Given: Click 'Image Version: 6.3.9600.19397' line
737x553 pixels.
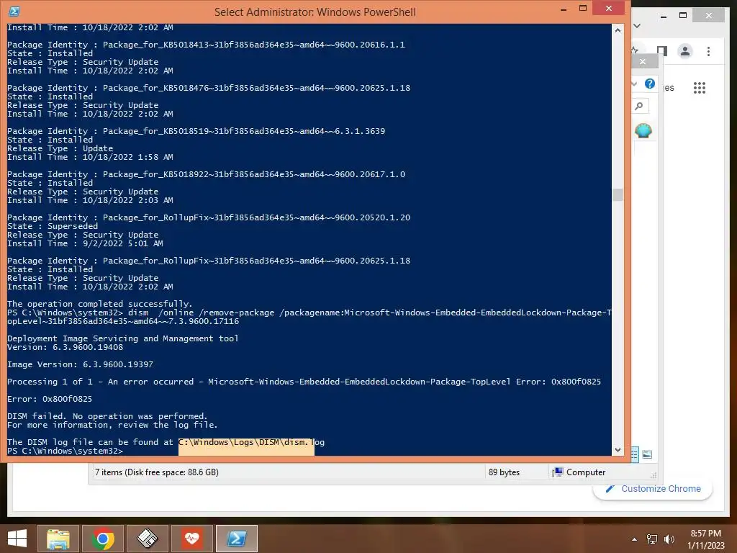Looking at the screenshot, I should click(80, 364).
